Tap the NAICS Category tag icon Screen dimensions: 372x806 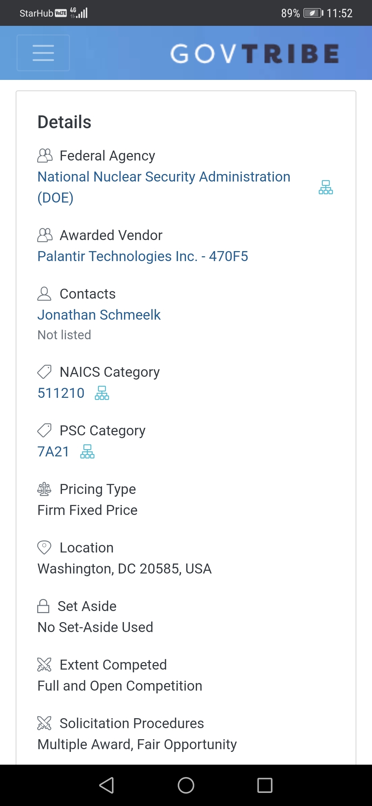pyautogui.click(x=44, y=372)
